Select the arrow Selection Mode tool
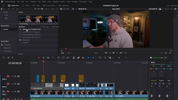 tap(39, 58)
